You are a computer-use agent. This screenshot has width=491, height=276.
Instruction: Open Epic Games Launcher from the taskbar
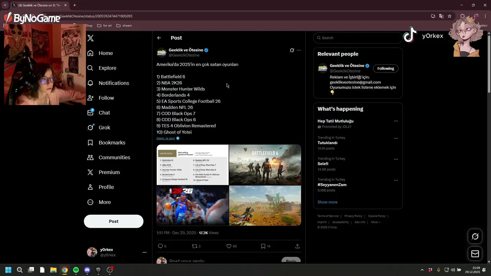98,270
